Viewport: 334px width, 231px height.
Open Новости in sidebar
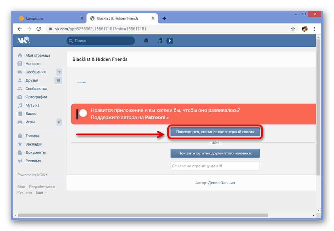pos(33,64)
